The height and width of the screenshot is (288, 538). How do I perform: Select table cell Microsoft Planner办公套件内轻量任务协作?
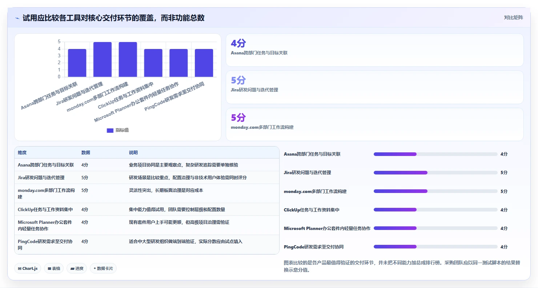(45, 226)
